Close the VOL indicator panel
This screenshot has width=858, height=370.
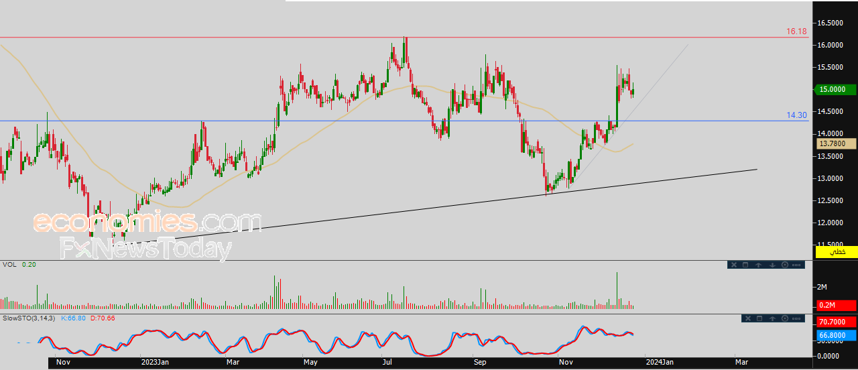click(x=733, y=265)
